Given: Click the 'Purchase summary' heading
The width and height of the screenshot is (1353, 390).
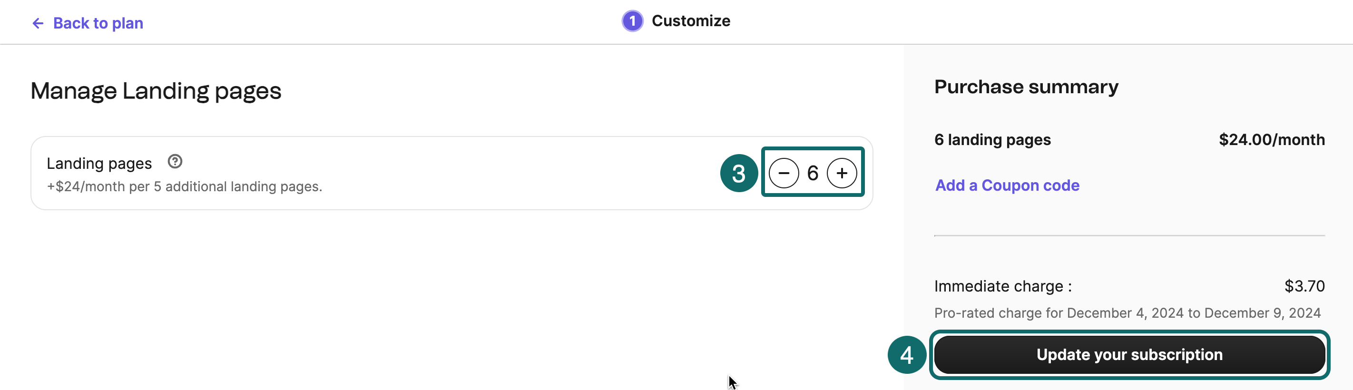Looking at the screenshot, I should (1026, 87).
